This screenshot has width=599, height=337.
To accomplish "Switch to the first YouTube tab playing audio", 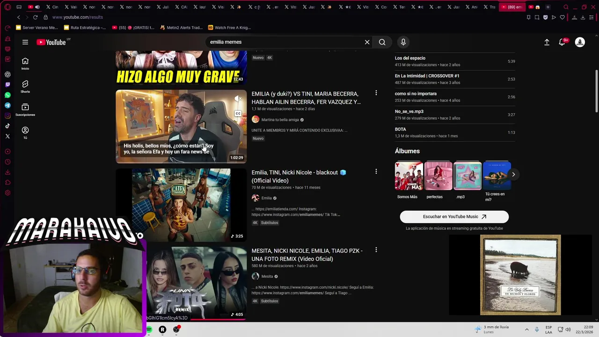I will (33, 7).
